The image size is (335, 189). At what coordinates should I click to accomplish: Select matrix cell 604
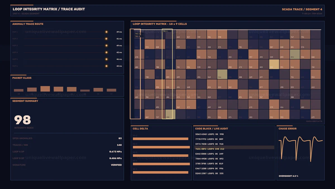click(139, 64)
